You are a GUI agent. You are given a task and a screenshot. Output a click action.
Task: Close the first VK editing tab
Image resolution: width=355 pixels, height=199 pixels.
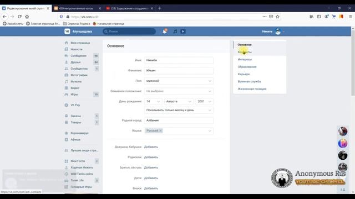point(48,8)
